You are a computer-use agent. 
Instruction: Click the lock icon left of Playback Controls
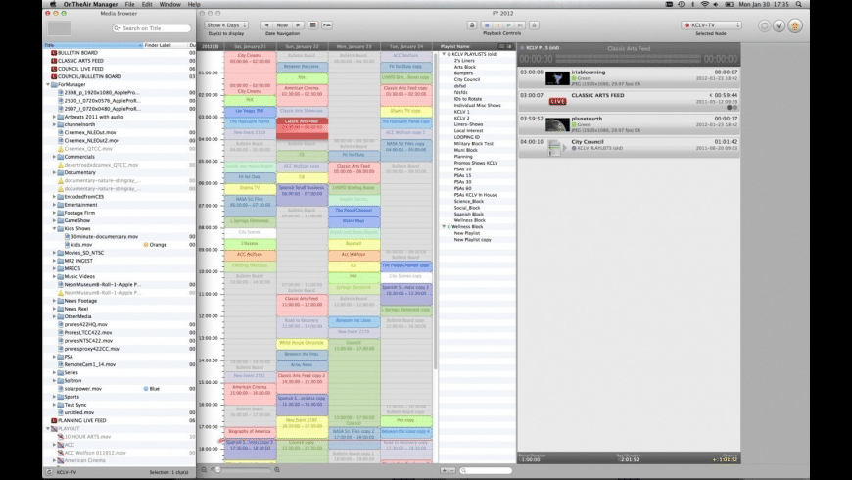pyautogui.click(x=472, y=25)
